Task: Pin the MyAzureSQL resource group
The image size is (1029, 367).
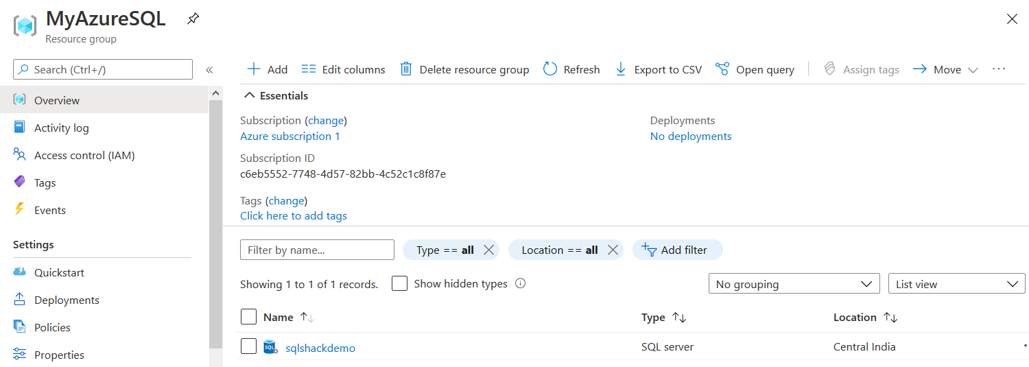Action: click(x=193, y=20)
